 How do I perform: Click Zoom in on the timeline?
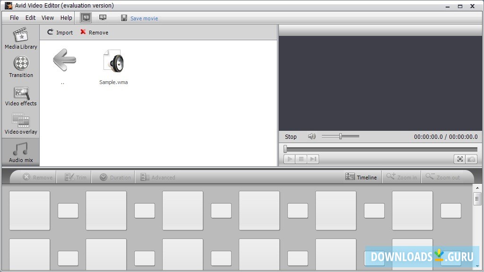coord(402,178)
